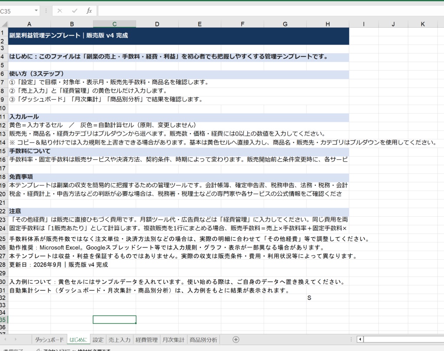
Task: Open the 経費管理 sheet tab
Action: (x=147, y=340)
